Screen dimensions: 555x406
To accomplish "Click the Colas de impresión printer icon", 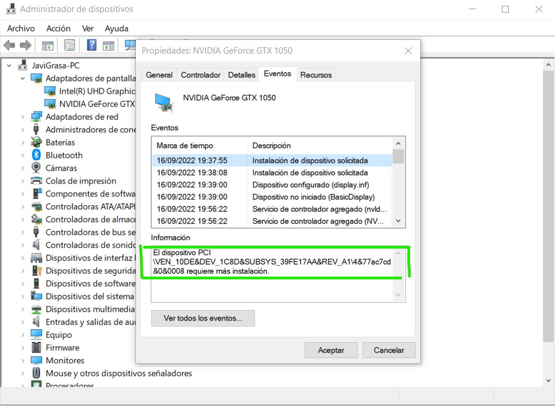I will coord(36,180).
